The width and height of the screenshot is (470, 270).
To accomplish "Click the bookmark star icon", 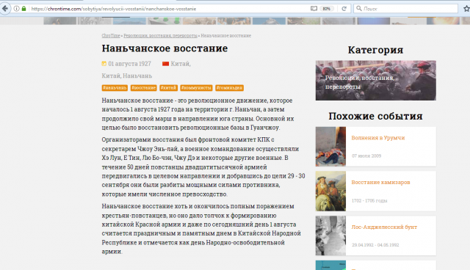I will (x=466, y=9).
